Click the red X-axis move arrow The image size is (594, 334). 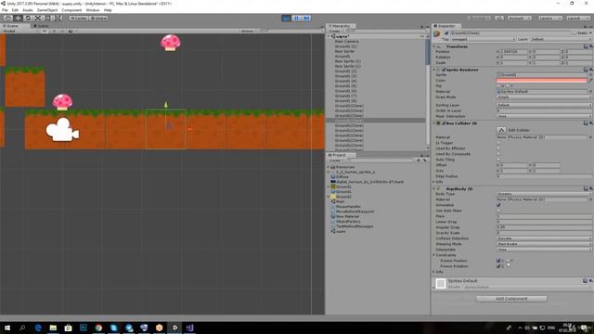click(x=189, y=129)
